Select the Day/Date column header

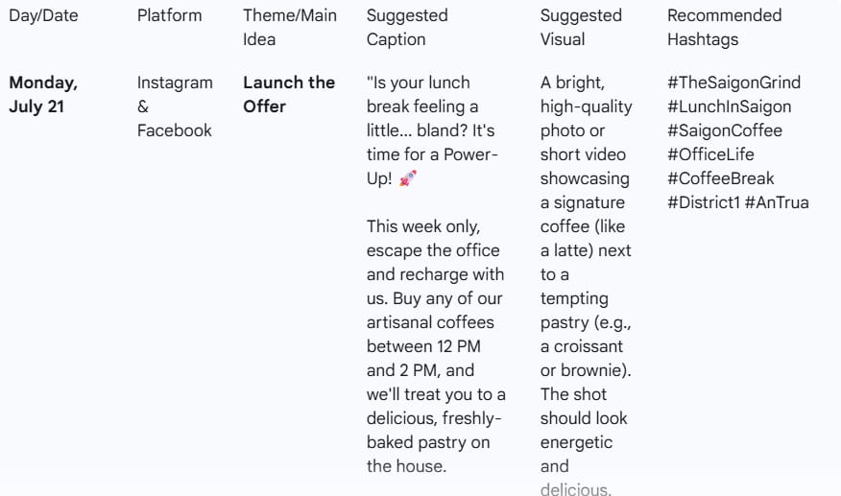coord(43,15)
